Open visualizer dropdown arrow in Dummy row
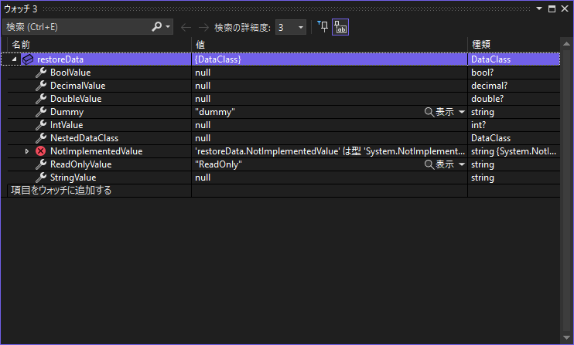Viewport: 574px width, 345px height. click(x=462, y=112)
